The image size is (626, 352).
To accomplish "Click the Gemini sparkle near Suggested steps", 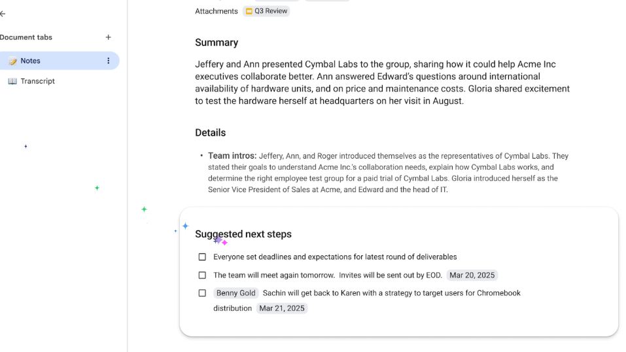I will pos(185,226).
